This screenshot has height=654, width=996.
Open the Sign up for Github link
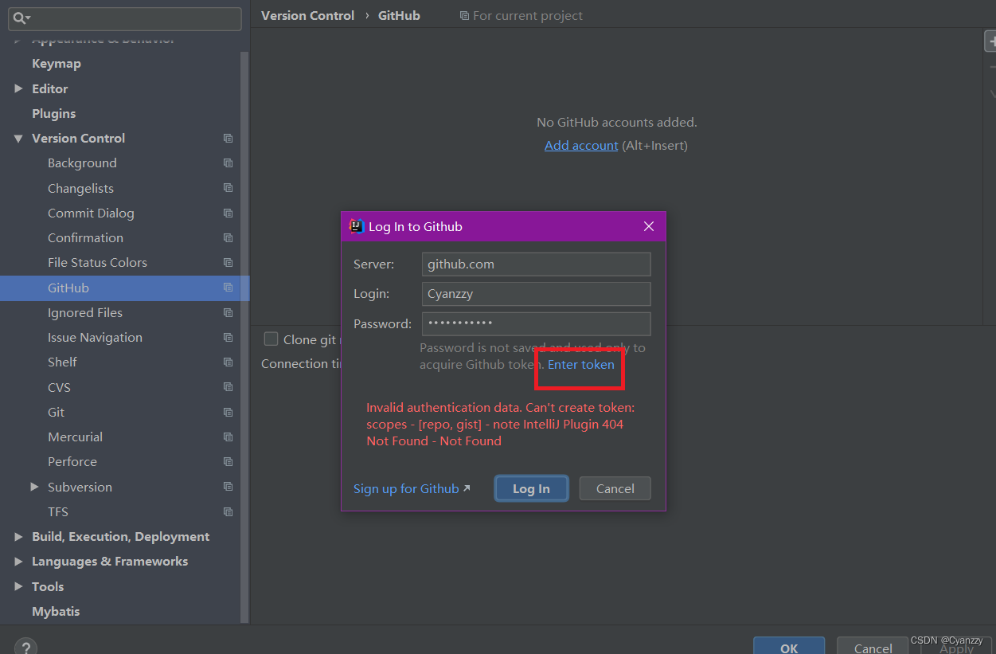click(412, 488)
